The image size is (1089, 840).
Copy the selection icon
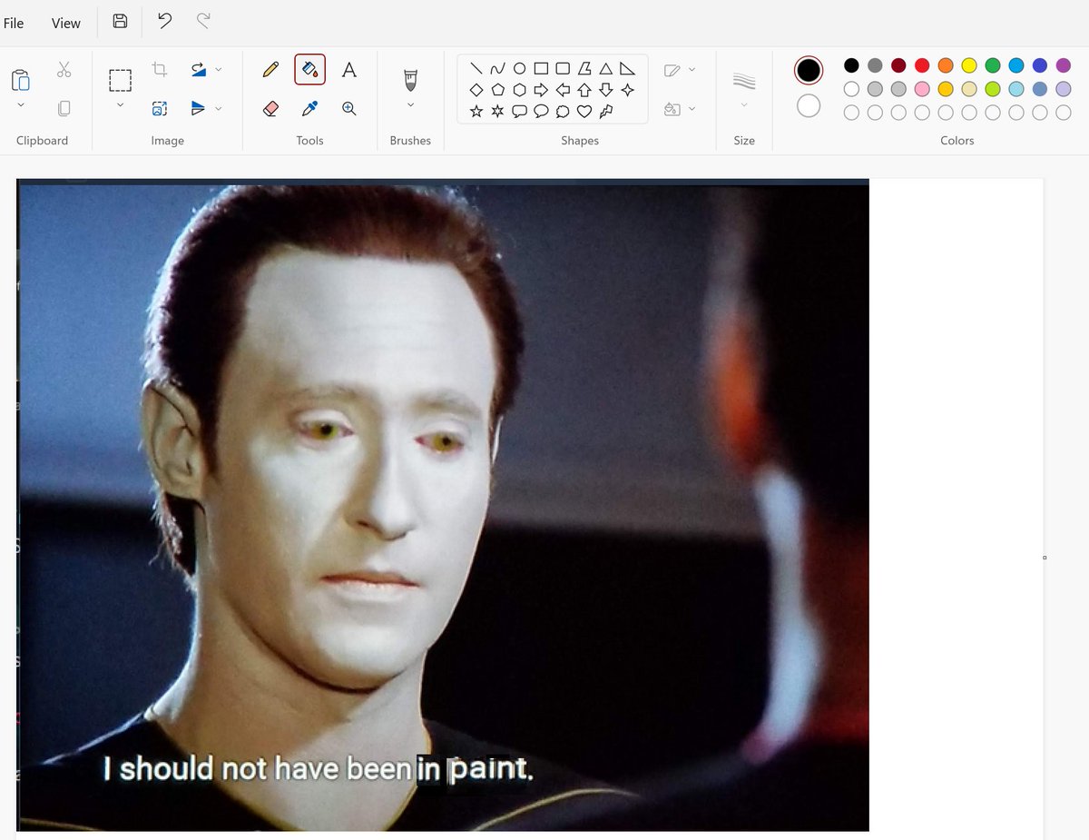64,108
